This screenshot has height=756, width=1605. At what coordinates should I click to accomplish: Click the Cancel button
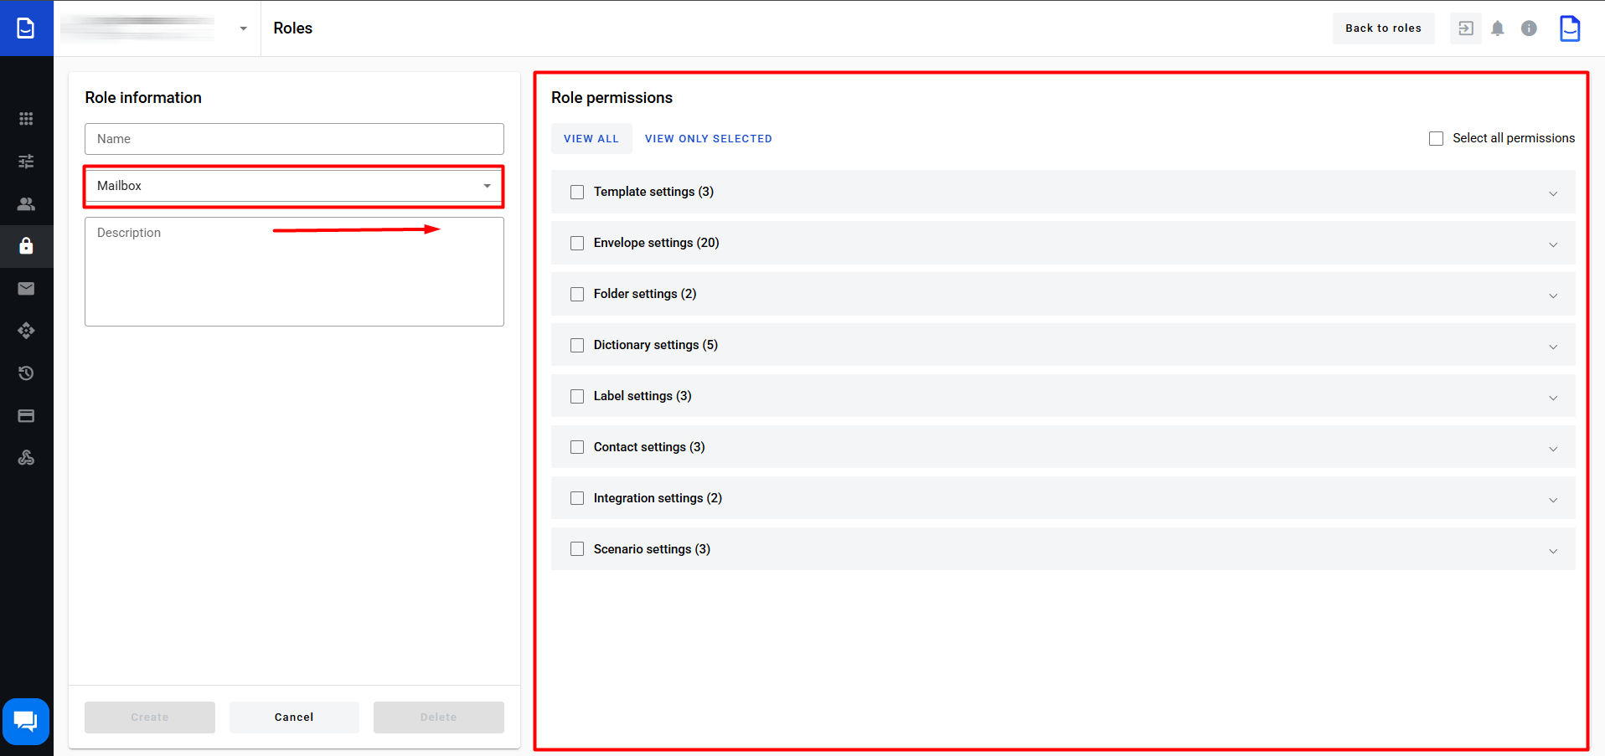(294, 717)
